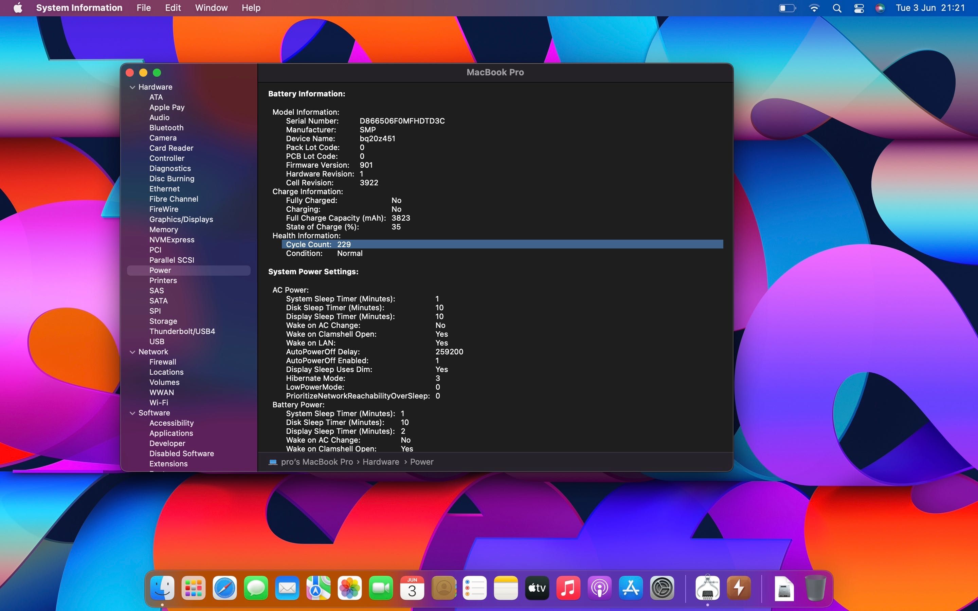This screenshot has height=611, width=978.
Task: Select Audio in the Hardware list
Action: 159,117
